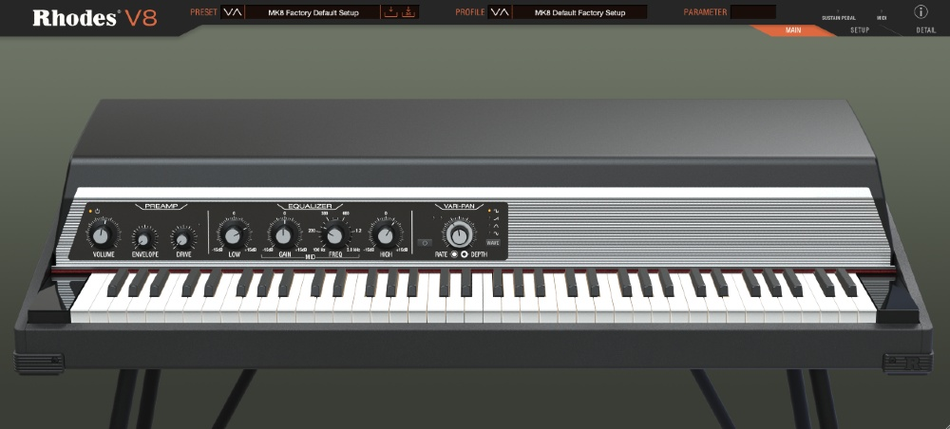Click the Vari-Pan rate/depth knob
The width and height of the screenshot is (950, 429).
pyautogui.click(x=459, y=233)
